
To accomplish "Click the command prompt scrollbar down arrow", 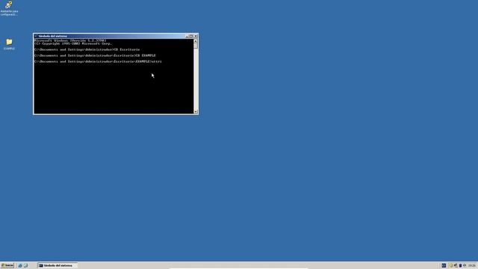I will [196, 111].
